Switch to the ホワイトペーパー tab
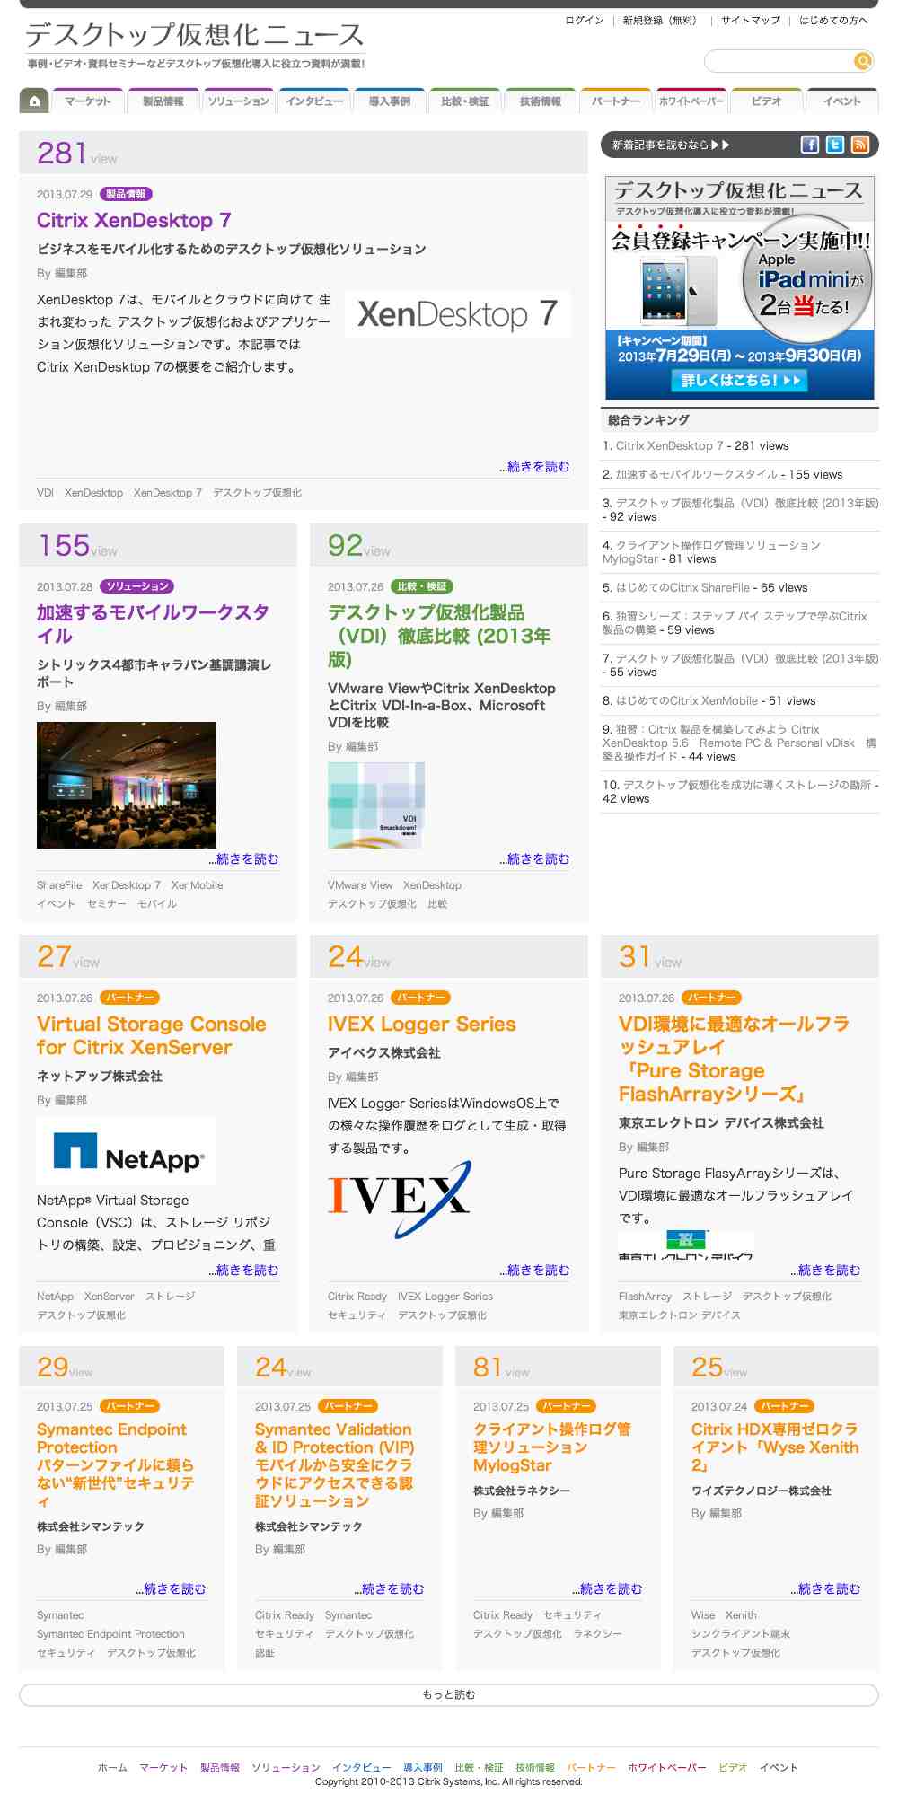898x1803 pixels. pos(691,101)
